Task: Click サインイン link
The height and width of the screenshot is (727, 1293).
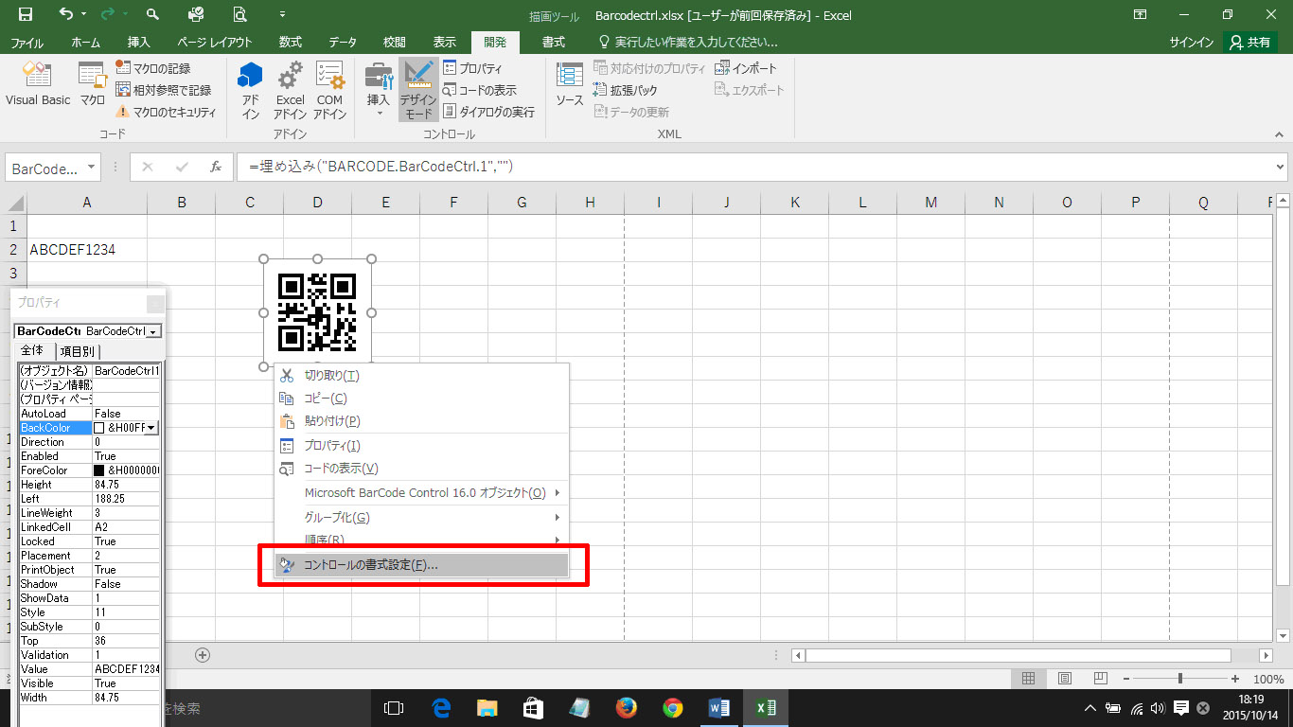Action: coord(1191,43)
